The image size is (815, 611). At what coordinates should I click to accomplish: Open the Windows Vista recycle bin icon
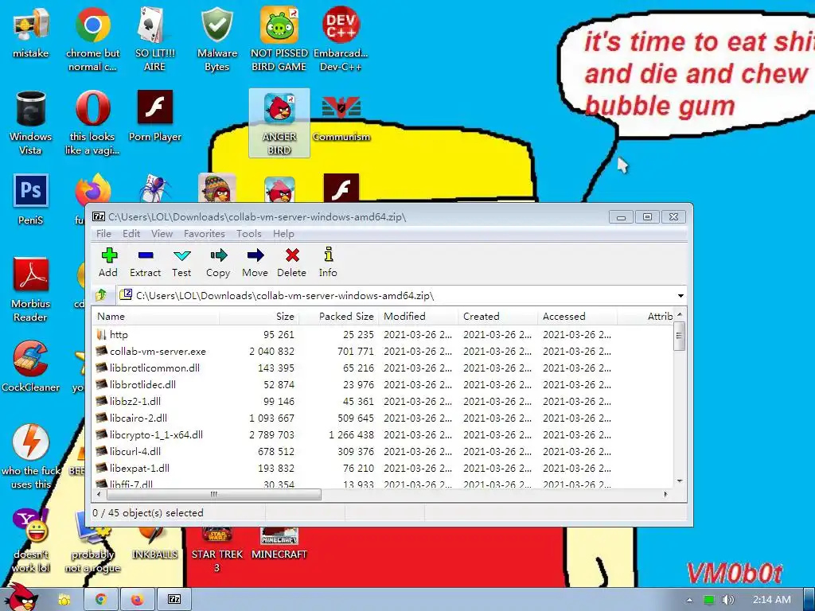[30, 123]
